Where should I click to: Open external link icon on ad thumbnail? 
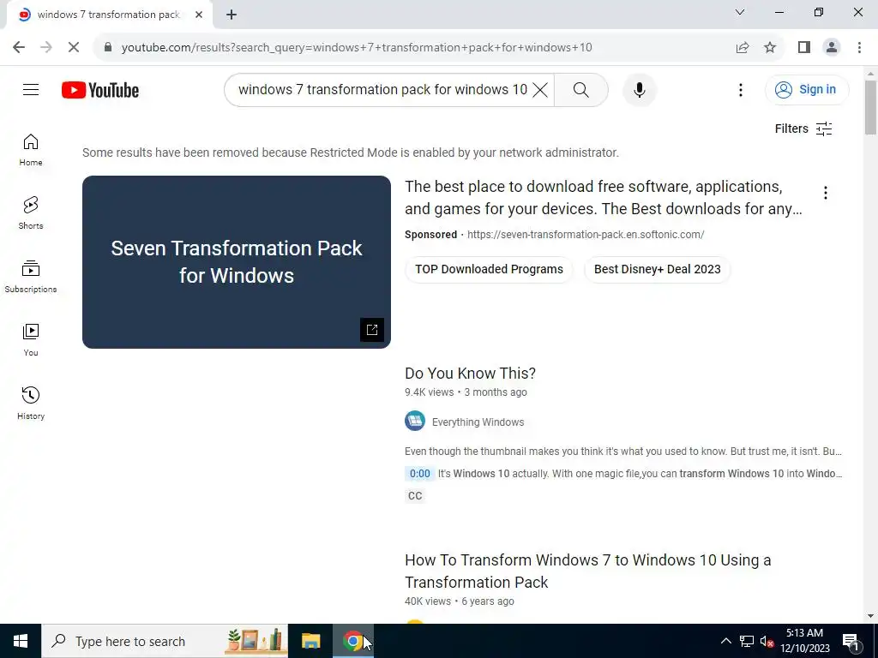(x=372, y=330)
